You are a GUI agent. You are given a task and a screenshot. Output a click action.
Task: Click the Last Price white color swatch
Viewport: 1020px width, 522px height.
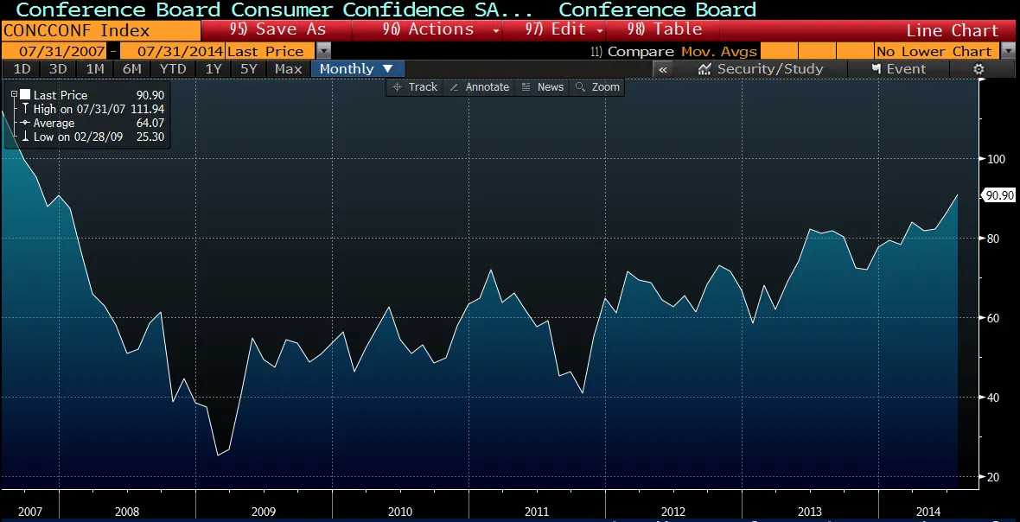[25, 95]
